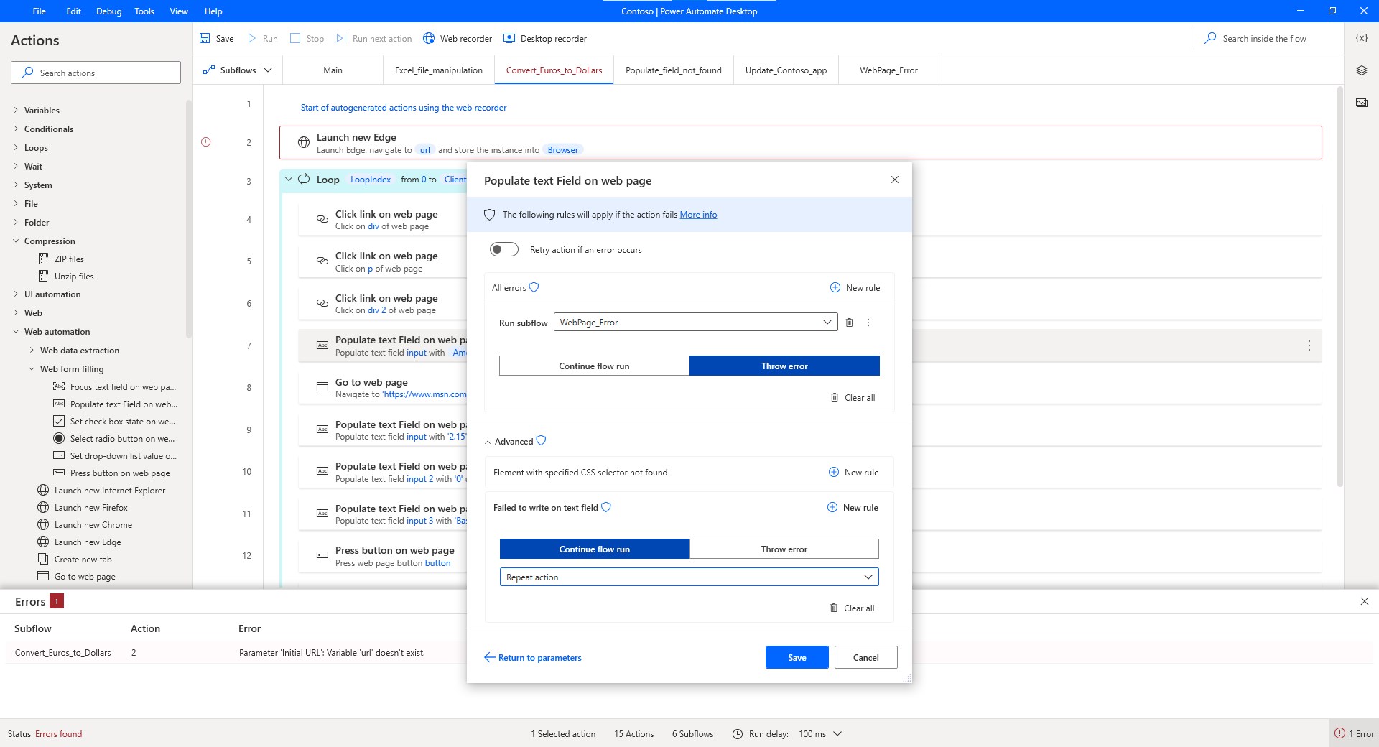The height and width of the screenshot is (747, 1379).
Task: Select Continue flow run for failed text write
Action: coord(594,549)
